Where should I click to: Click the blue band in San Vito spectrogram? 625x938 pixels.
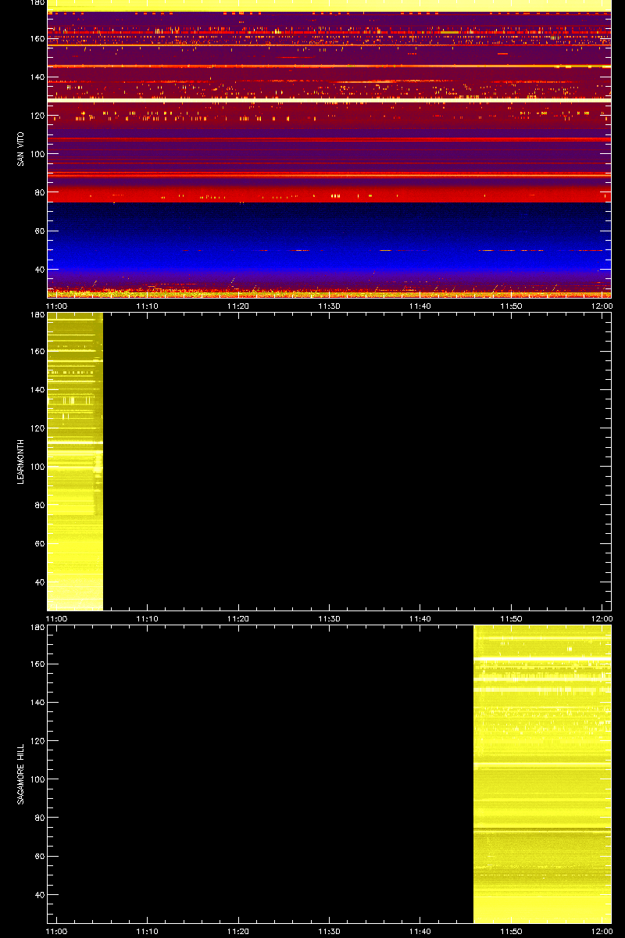click(x=329, y=238)
